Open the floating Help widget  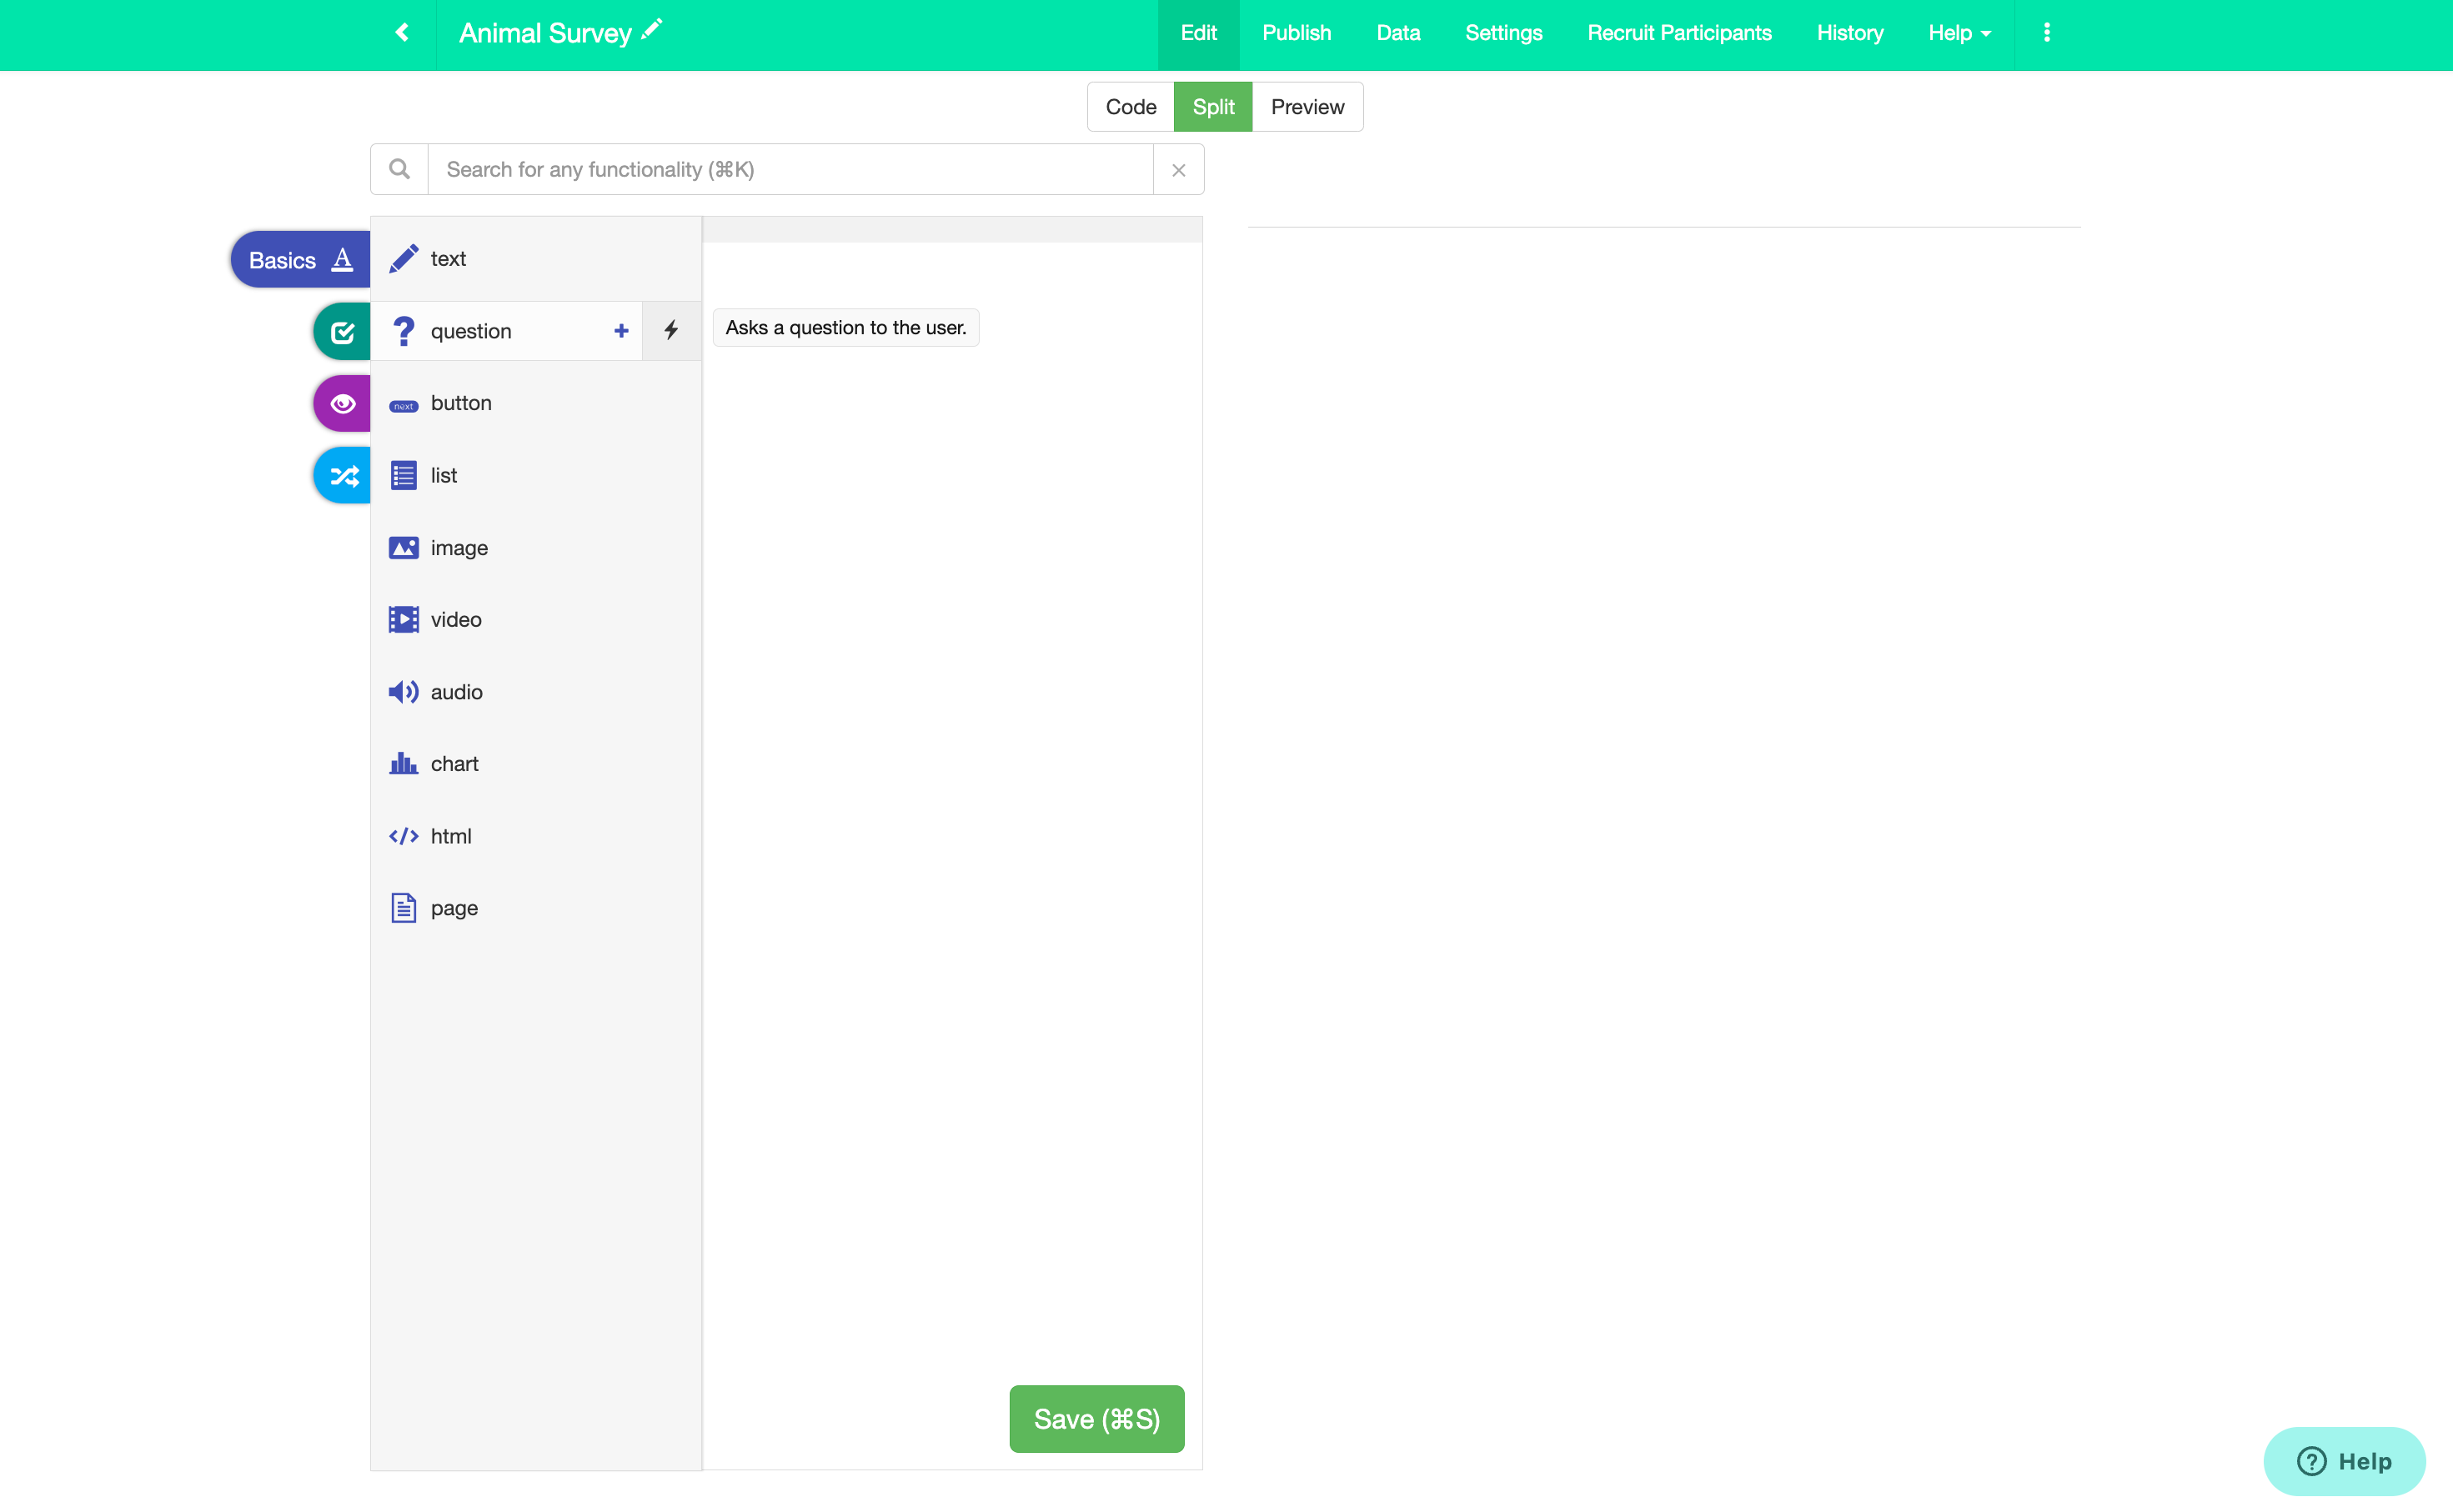click(2344, 1461)
